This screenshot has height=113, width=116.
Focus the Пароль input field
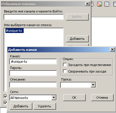33,73
